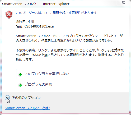The height and width of the screenshot is (115, 131).
Task: Close the SmartScreen filter dialog
Action: [x=123, y=3]
